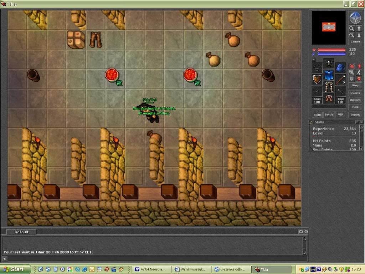Select the spear in right hand slot

340,80
